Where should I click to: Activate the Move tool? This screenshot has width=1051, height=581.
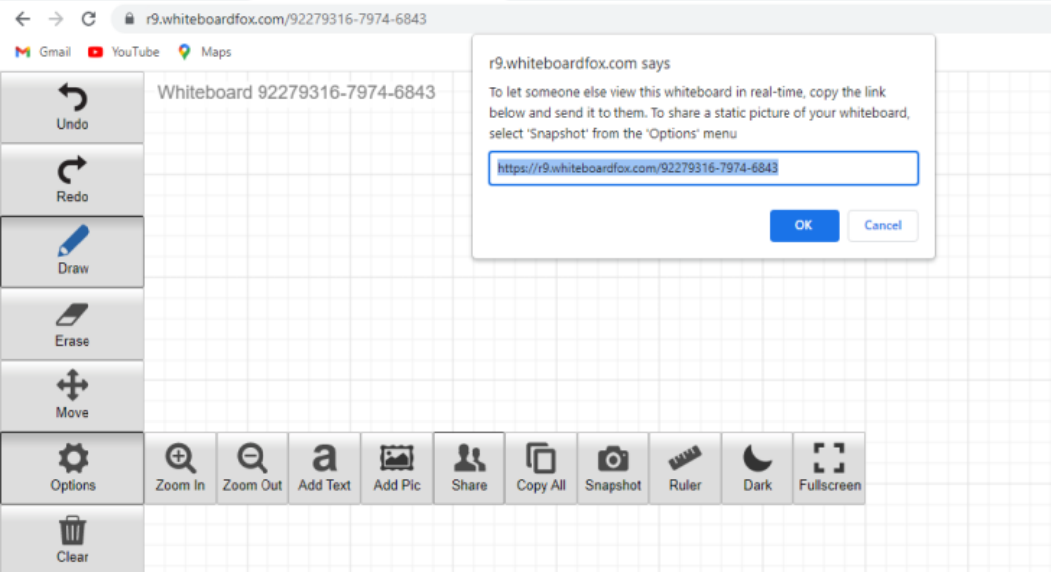click(72, 395)
